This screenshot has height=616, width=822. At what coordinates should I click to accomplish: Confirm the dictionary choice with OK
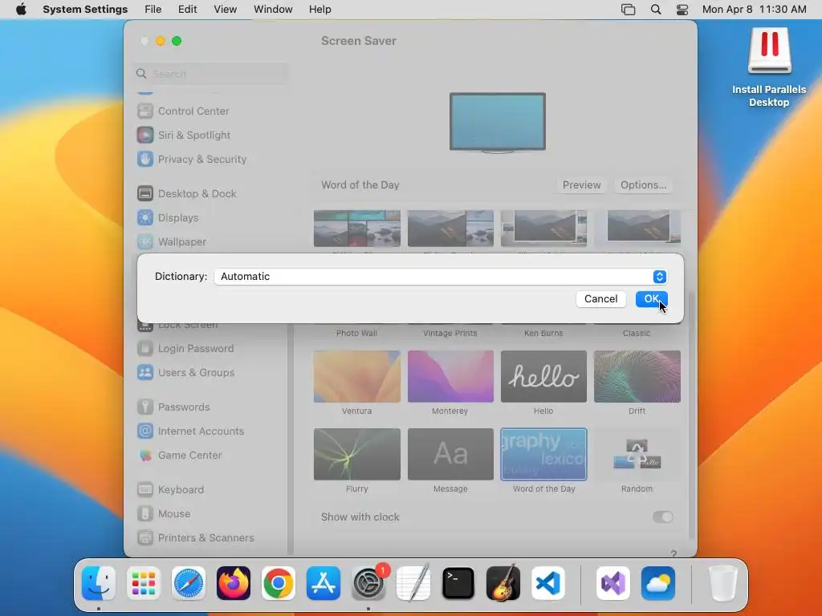pyautogui.click(x=651, y=298)
